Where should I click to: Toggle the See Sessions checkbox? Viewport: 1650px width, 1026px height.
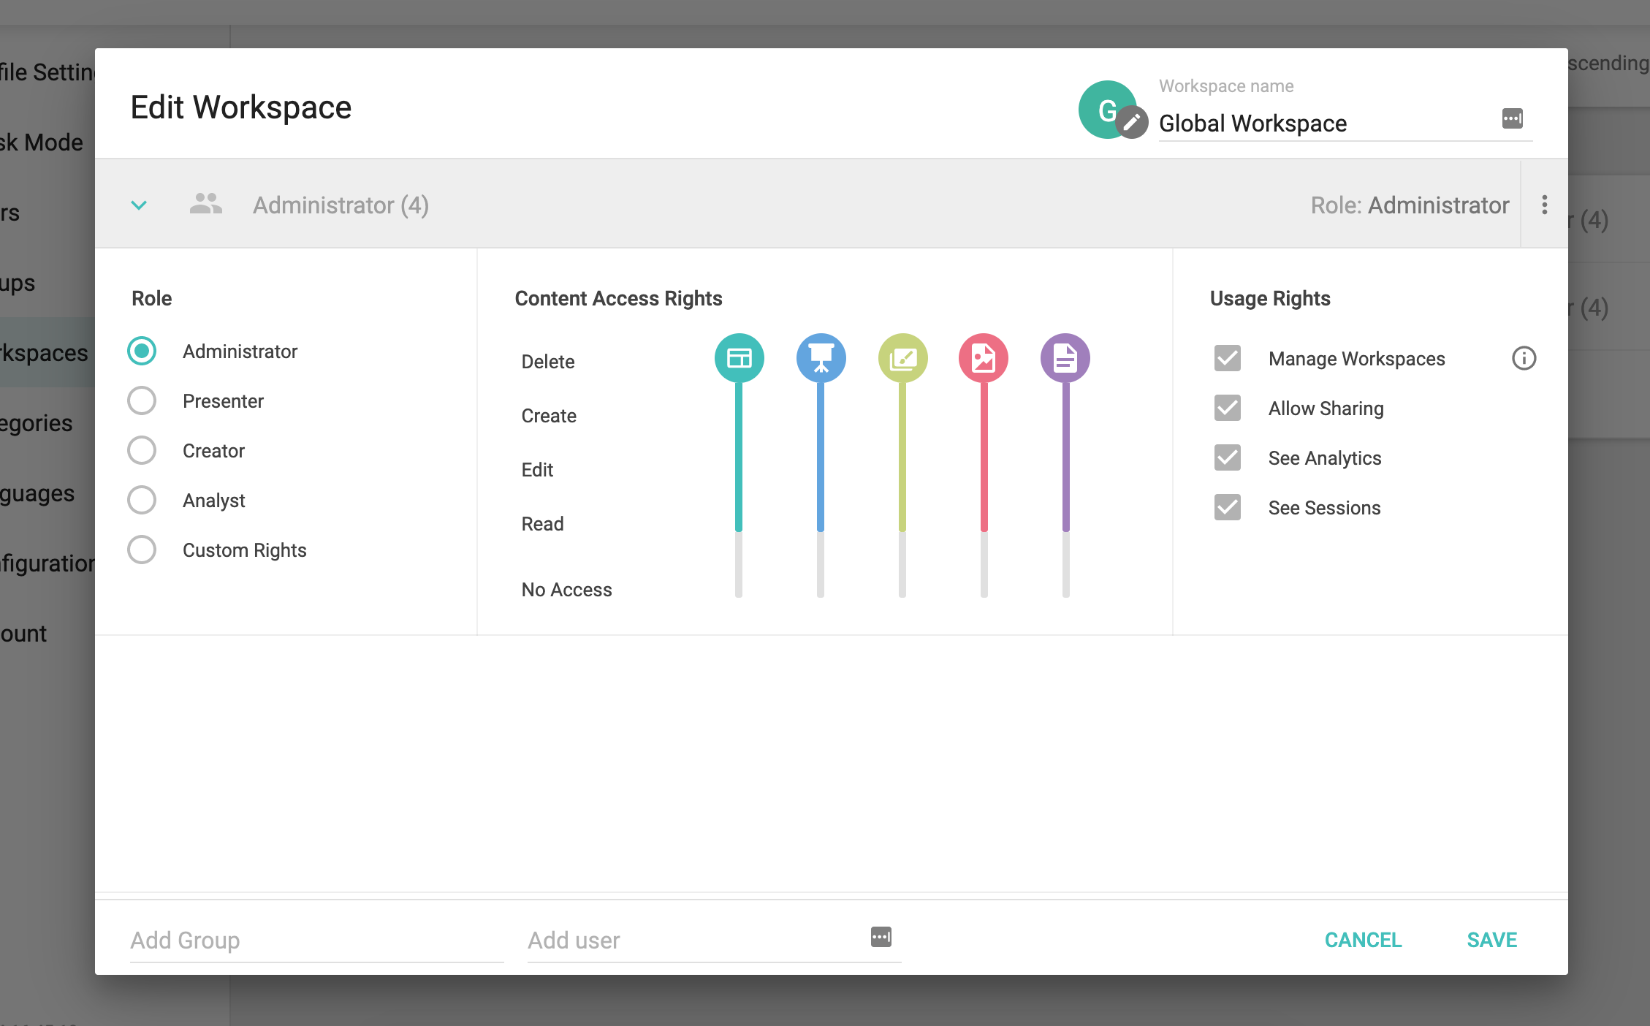[1228, 507]
